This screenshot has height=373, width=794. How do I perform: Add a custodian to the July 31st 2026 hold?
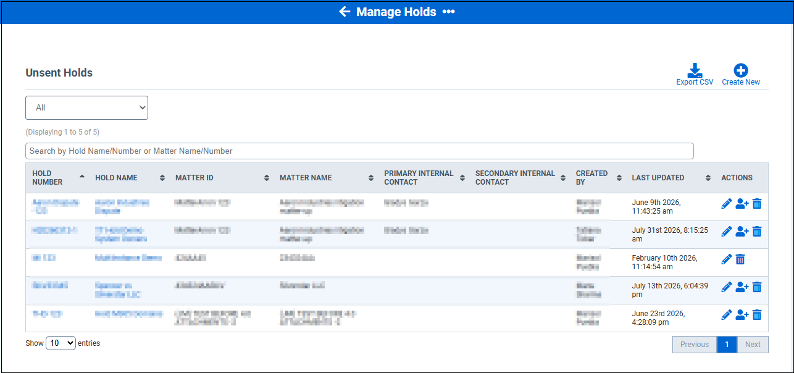pyautogui.click(x=742, y=232)
